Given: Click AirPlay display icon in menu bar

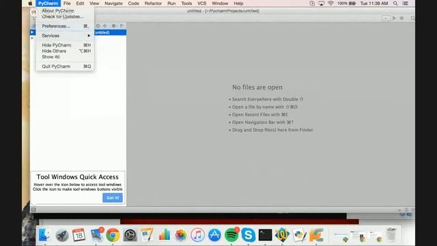Looking at the screenshot, I should pos(322,3).
